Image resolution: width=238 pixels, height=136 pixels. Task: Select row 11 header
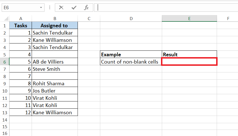[x=4, y=98]
